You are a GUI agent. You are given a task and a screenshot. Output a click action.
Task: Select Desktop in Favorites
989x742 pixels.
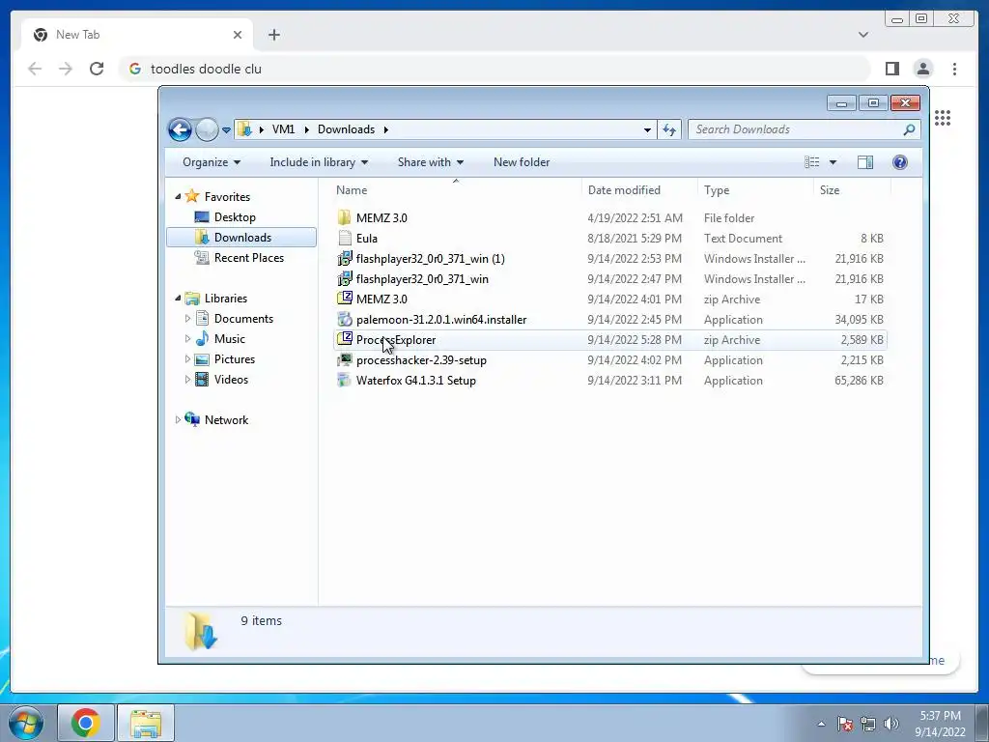(235, 217)
